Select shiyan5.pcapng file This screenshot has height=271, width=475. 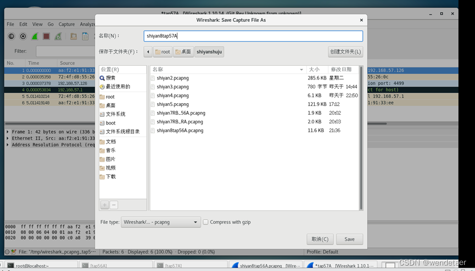pyautogui.click(x=255, y=104)
